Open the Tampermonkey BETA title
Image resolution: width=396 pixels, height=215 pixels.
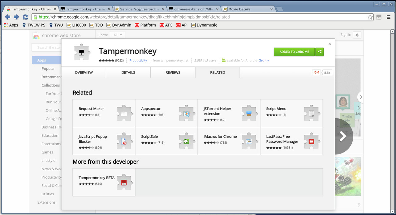point(97,178)
